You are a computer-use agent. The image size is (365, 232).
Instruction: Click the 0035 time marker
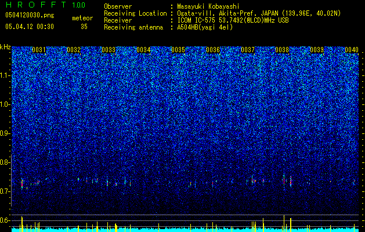[178, 50]
